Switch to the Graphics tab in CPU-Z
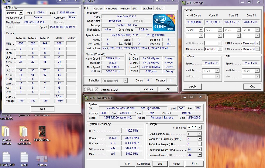Screen dimensions: 265x168 pyautogui.click(x=147, y=9)
